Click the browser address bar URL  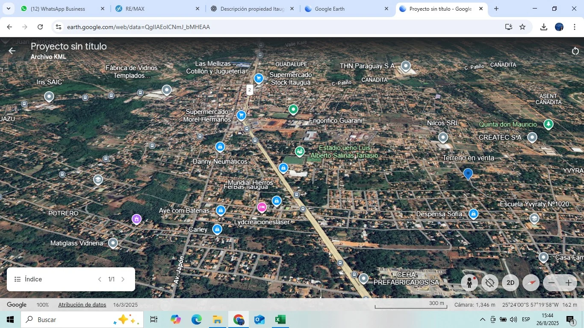[x=139, y=27]
